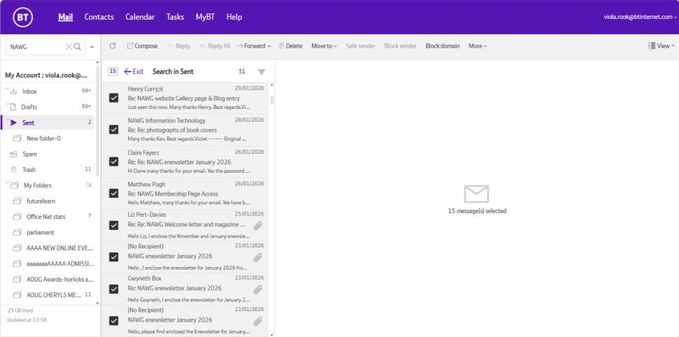Click Block domain

(x=443, y=46)
